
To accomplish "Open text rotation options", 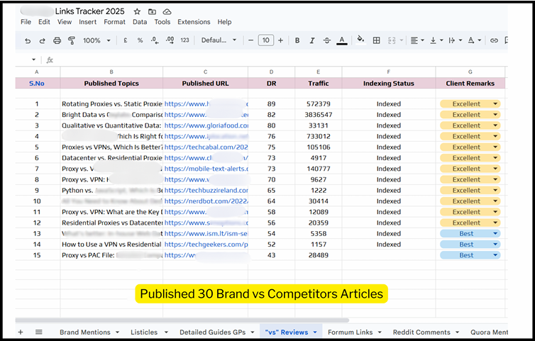I will 474,40.
